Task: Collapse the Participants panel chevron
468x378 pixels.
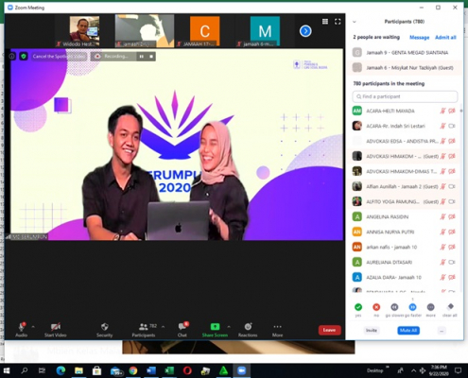Action: tap(355, 22)
